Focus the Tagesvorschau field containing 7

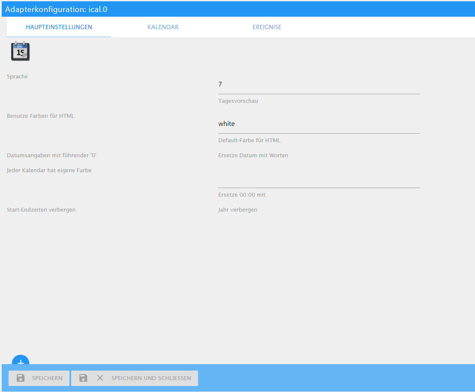(319, 84)
